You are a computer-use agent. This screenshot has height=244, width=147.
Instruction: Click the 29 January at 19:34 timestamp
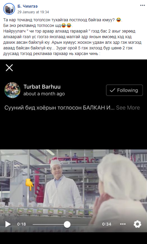pos(33,12)
